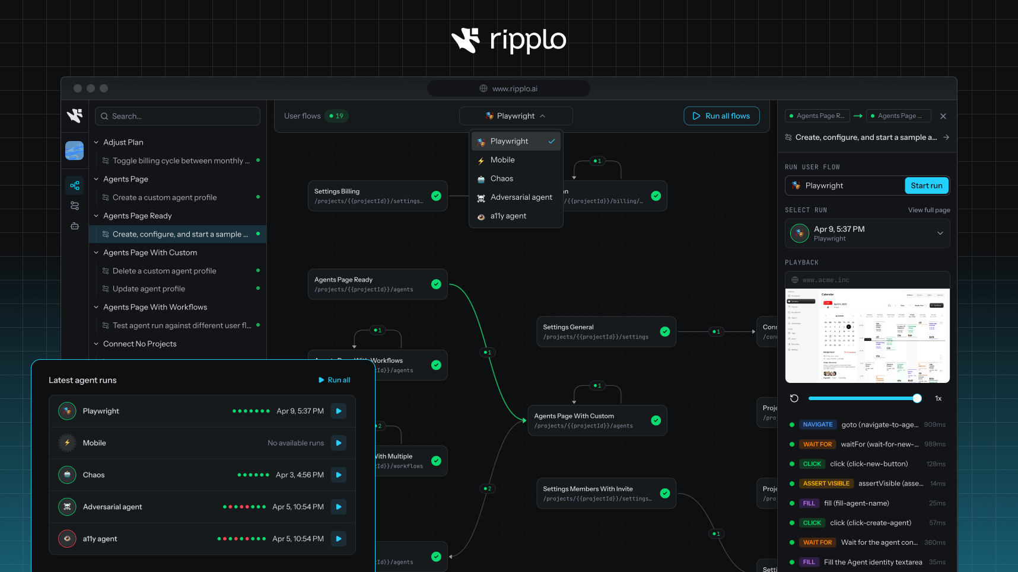The height and width of the screenshot is (572, 1018).
Task: Click the green check on Agents Page Ready node
Action: 436,284
